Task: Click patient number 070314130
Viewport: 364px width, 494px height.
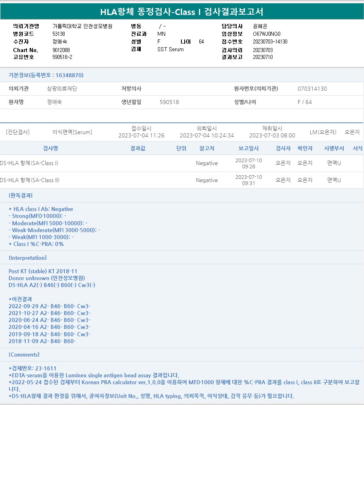Action: 312,89
